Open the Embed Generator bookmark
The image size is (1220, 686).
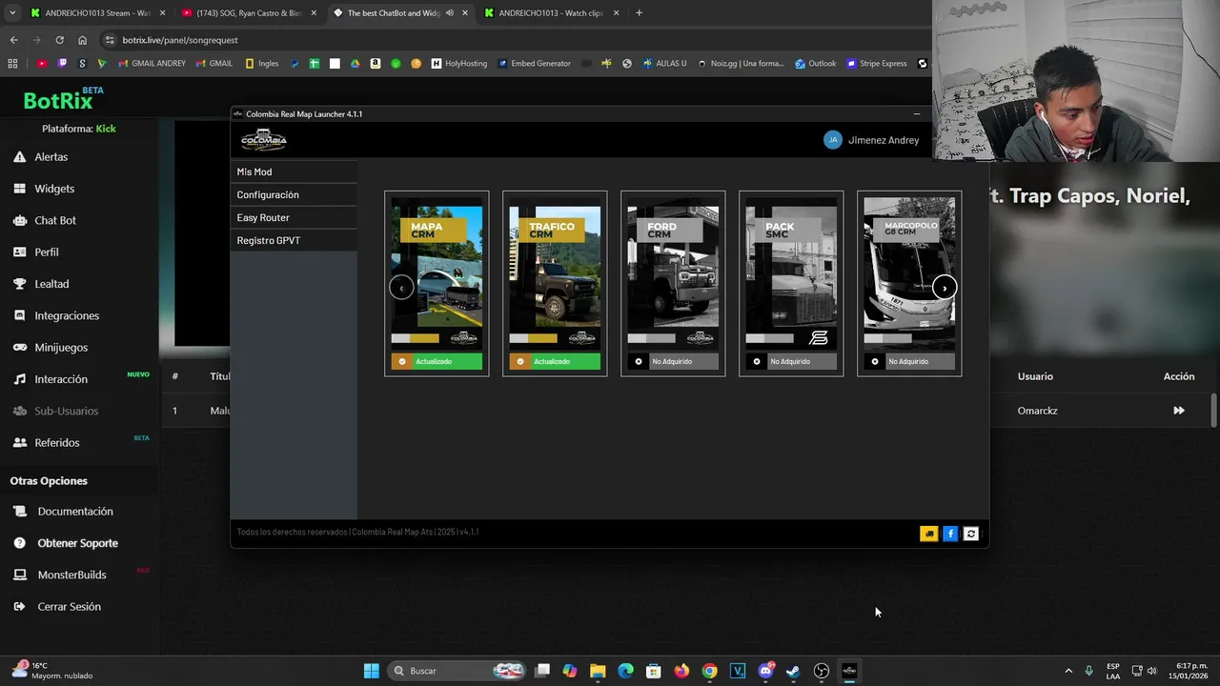534,64
